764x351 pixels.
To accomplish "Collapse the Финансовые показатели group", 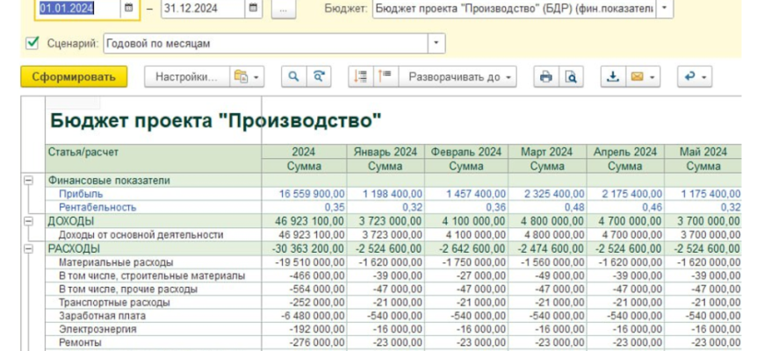I will (27, 180).
